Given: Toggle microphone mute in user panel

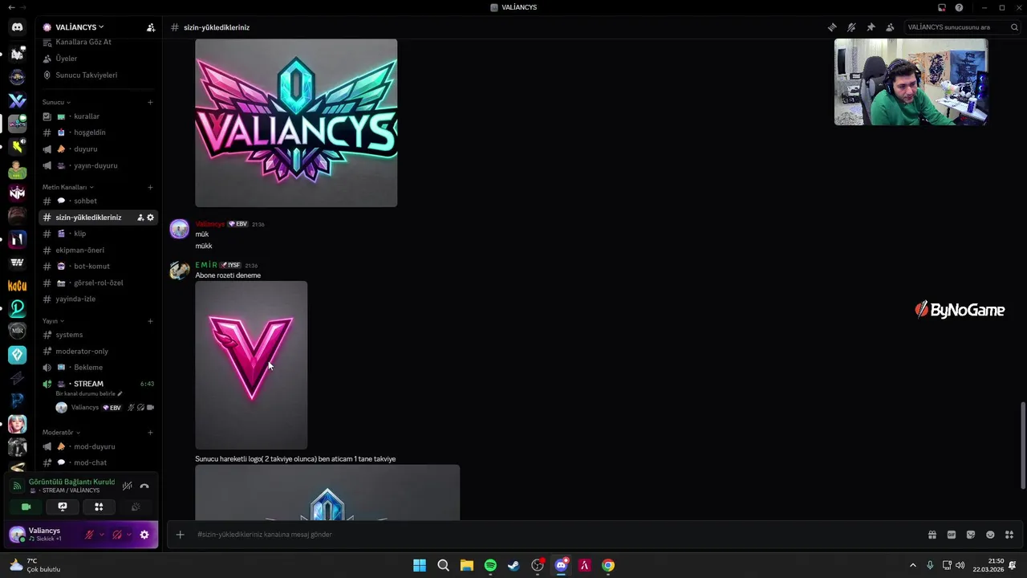Looking at the screenshot, I should point(89,535).
